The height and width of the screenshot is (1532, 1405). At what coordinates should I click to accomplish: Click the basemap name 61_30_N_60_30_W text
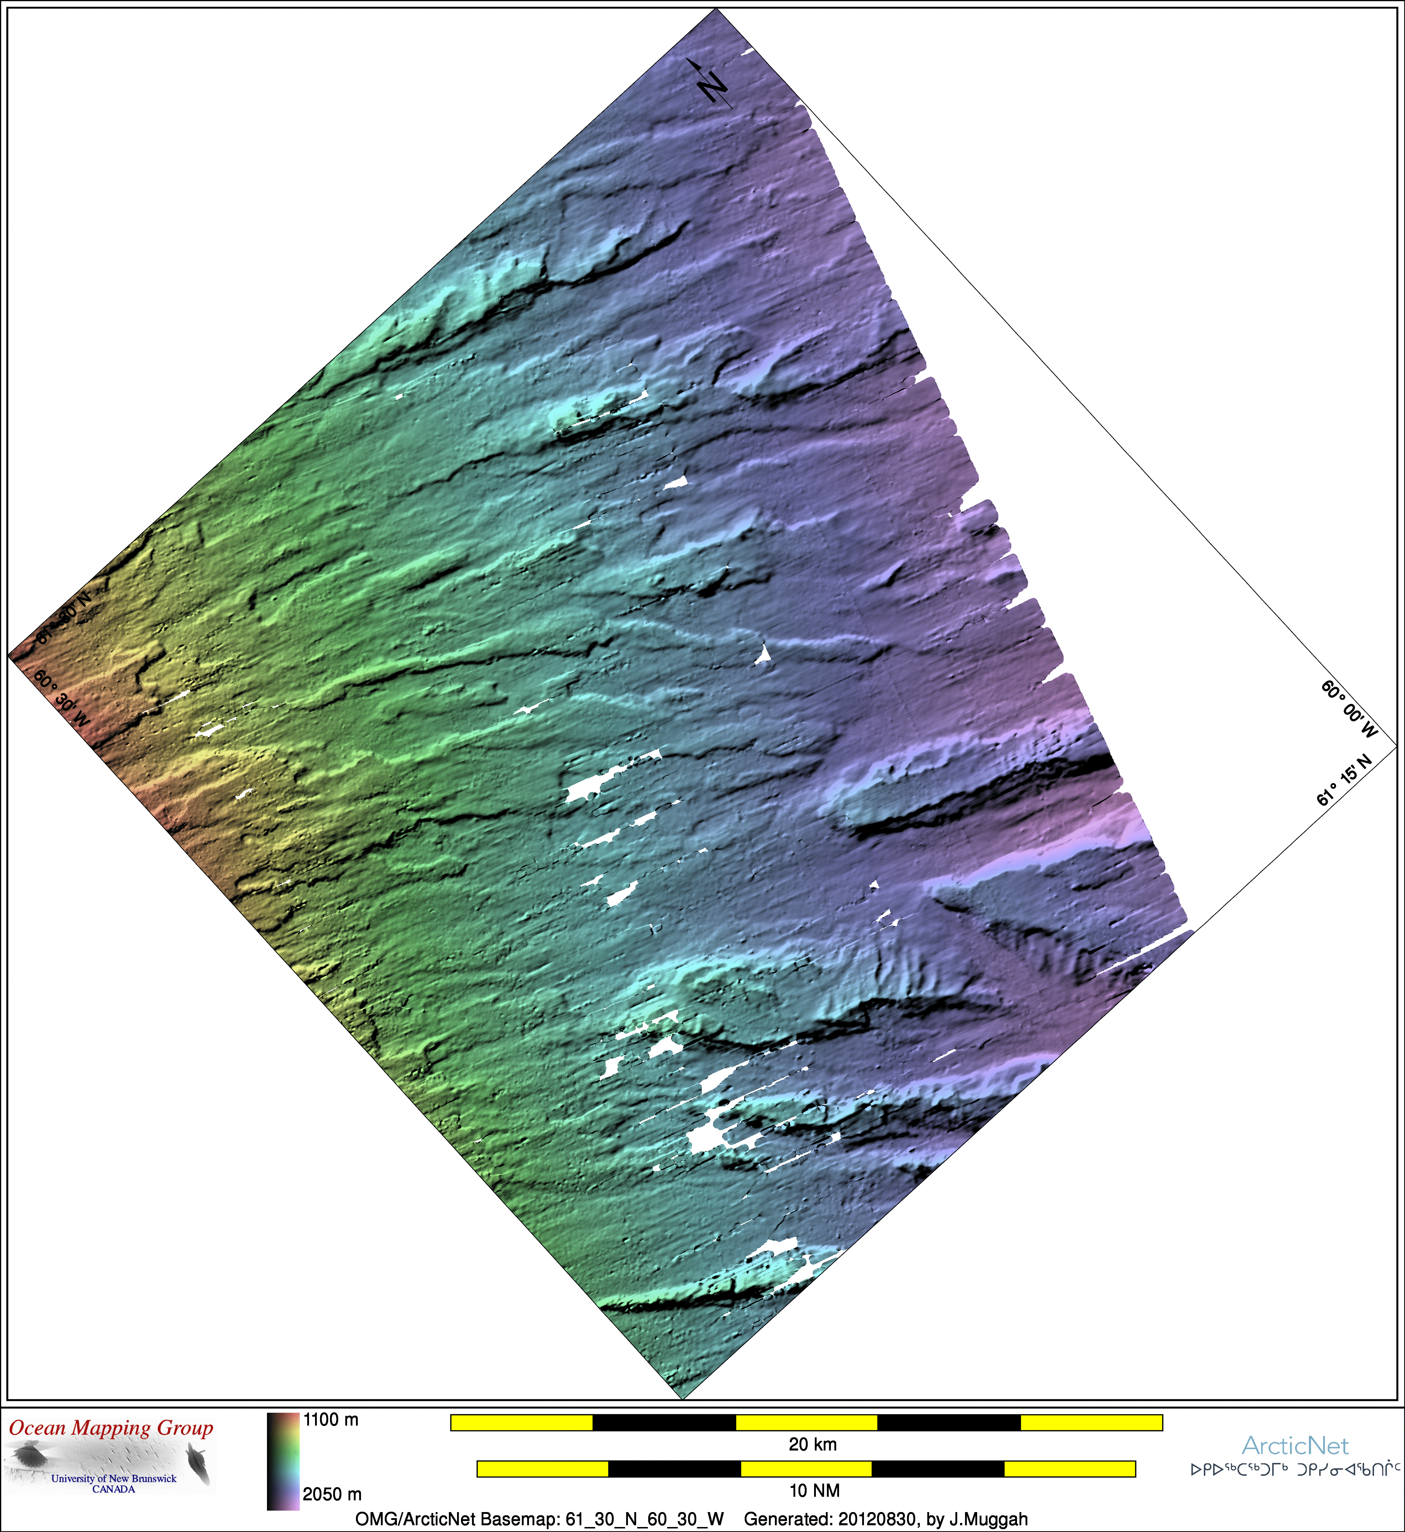tap(645, 1519)
